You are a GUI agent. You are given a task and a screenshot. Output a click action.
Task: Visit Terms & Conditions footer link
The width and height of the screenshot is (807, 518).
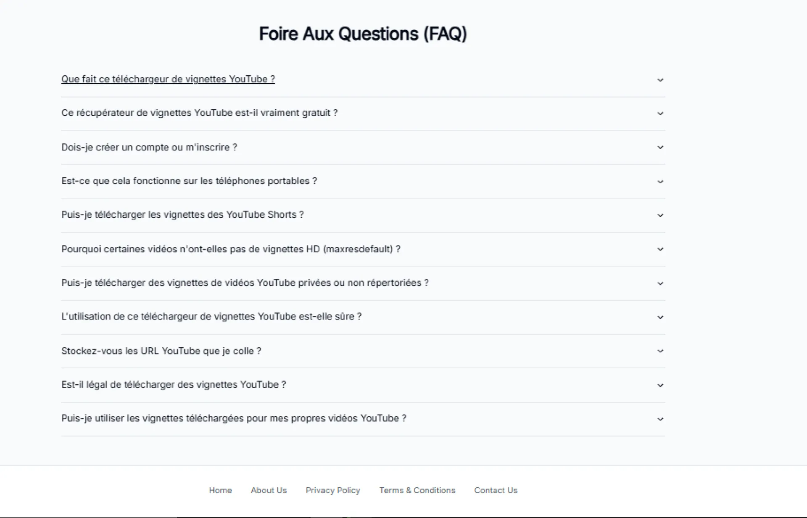point(417,490)
